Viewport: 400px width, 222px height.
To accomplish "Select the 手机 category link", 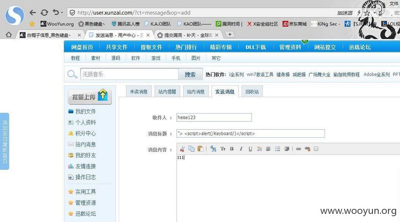I will [176, 58].
